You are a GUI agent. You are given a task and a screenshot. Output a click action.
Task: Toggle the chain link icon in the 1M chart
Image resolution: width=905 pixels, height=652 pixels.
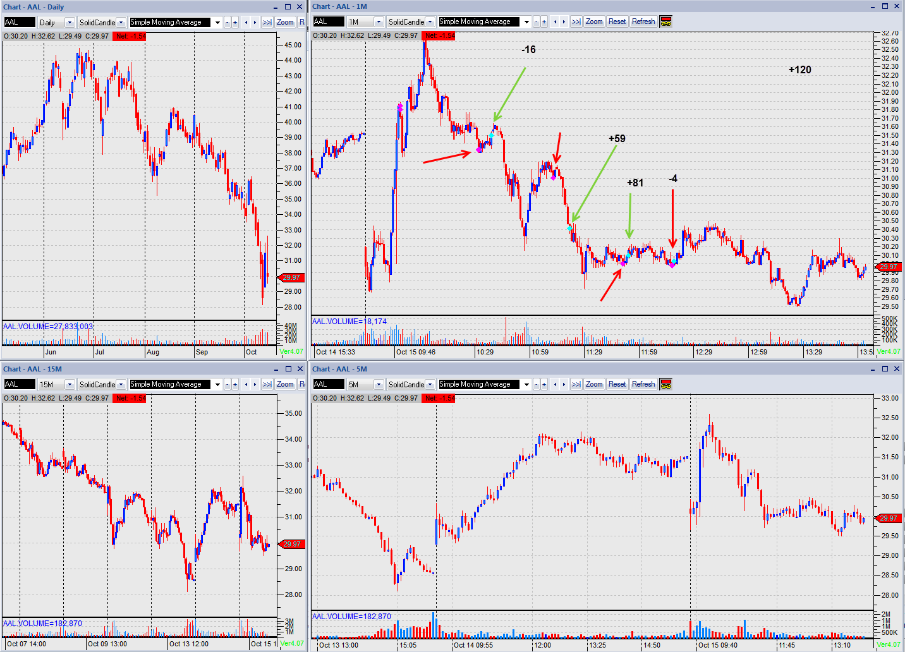coord(665,21)
